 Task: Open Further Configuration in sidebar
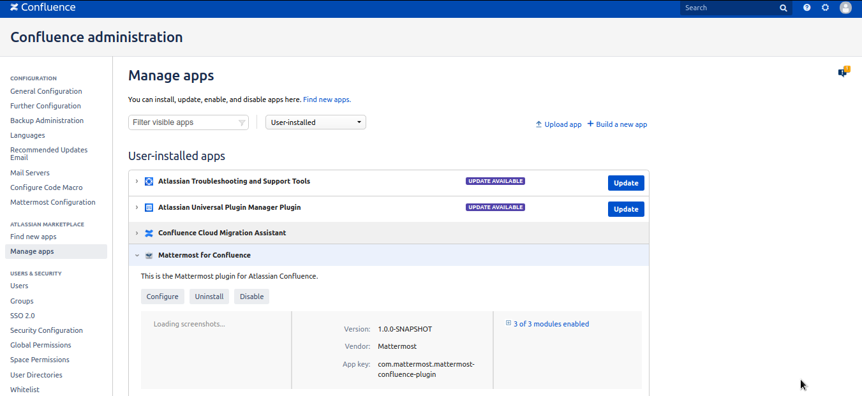click(x=45, y=106)
